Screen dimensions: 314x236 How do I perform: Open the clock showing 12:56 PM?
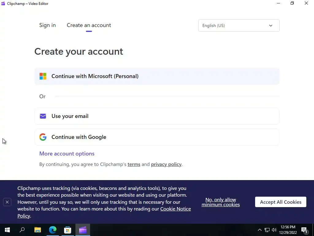pyautogui.click(x=288, y=230)
